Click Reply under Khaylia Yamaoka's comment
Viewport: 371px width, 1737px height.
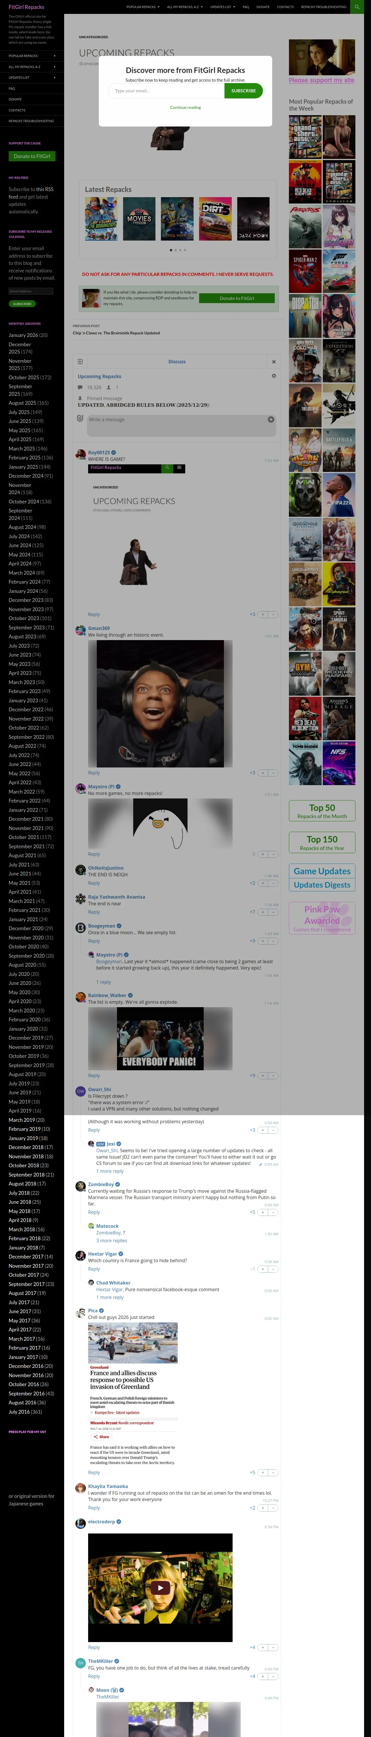pyautogui.click(x=94, y=1508)
